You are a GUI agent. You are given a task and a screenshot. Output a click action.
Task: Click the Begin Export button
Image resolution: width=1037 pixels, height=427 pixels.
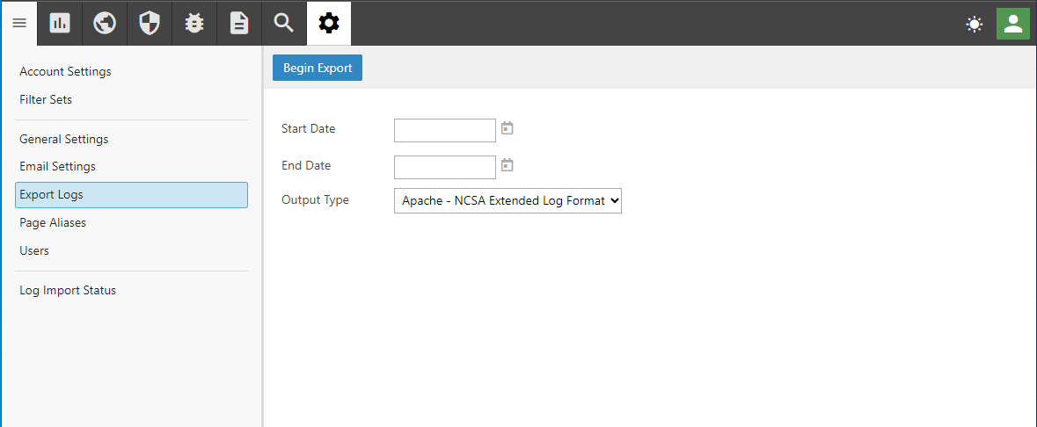click(x=318, y=68)
